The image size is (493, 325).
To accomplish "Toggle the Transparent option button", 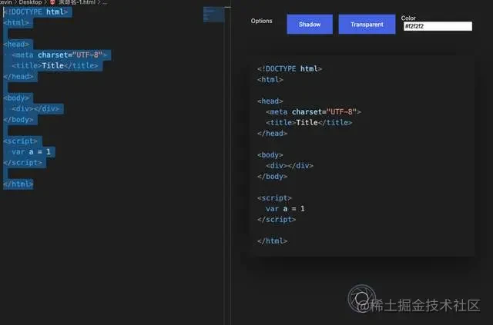I will point(367,24).
